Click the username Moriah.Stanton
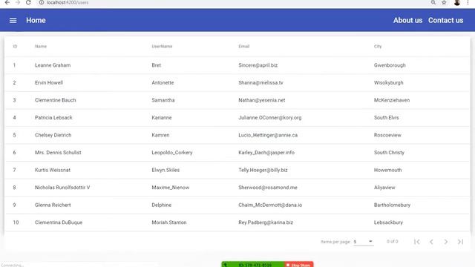 (x=169, y=222)
